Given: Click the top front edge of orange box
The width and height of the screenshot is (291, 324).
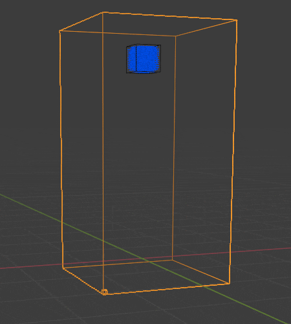Looking at the screenshot, I should pyautogui.click(x=118, y=33).
